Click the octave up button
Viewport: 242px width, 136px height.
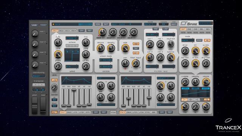point(75,46)
